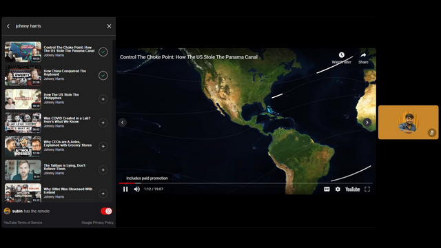Viewport: 441px width, 248px height.
Task: Open The Taliban is Lying thumbnail
Action: [23, 170]
